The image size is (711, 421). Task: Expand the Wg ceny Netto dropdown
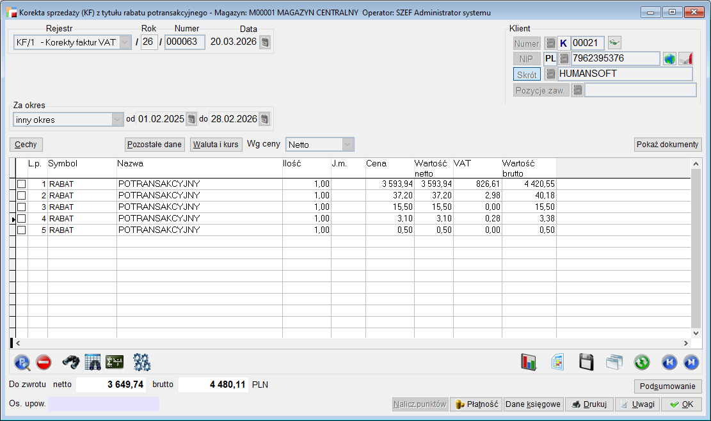(x=348, y=145)
